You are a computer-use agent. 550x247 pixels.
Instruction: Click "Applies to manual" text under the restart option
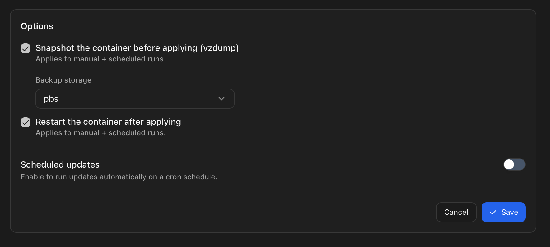click(x=68, y=133)
